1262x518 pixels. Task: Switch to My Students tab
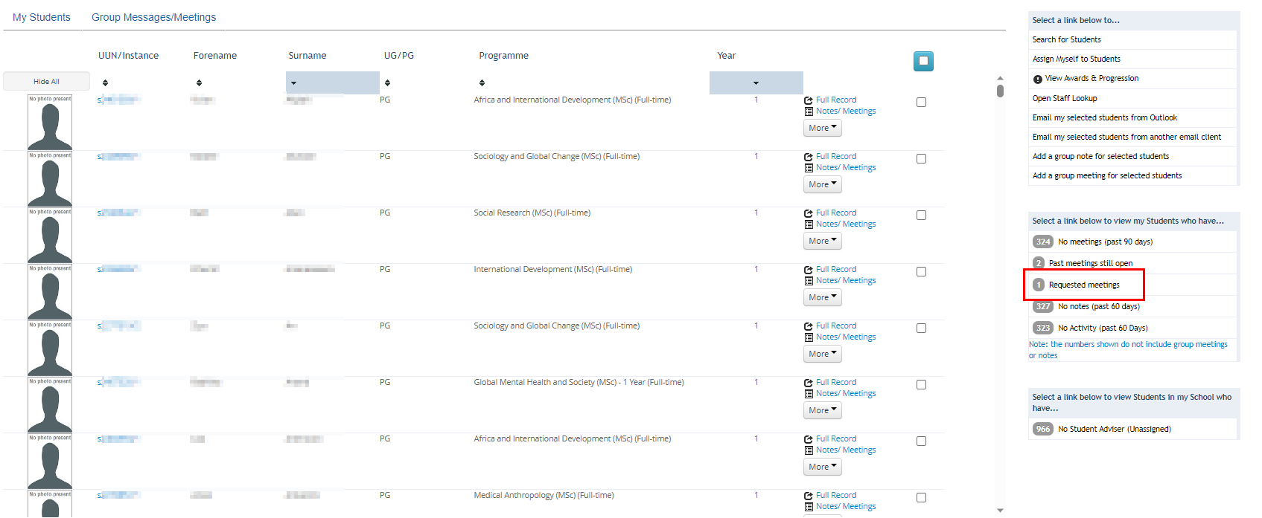[x=42, y=17]
